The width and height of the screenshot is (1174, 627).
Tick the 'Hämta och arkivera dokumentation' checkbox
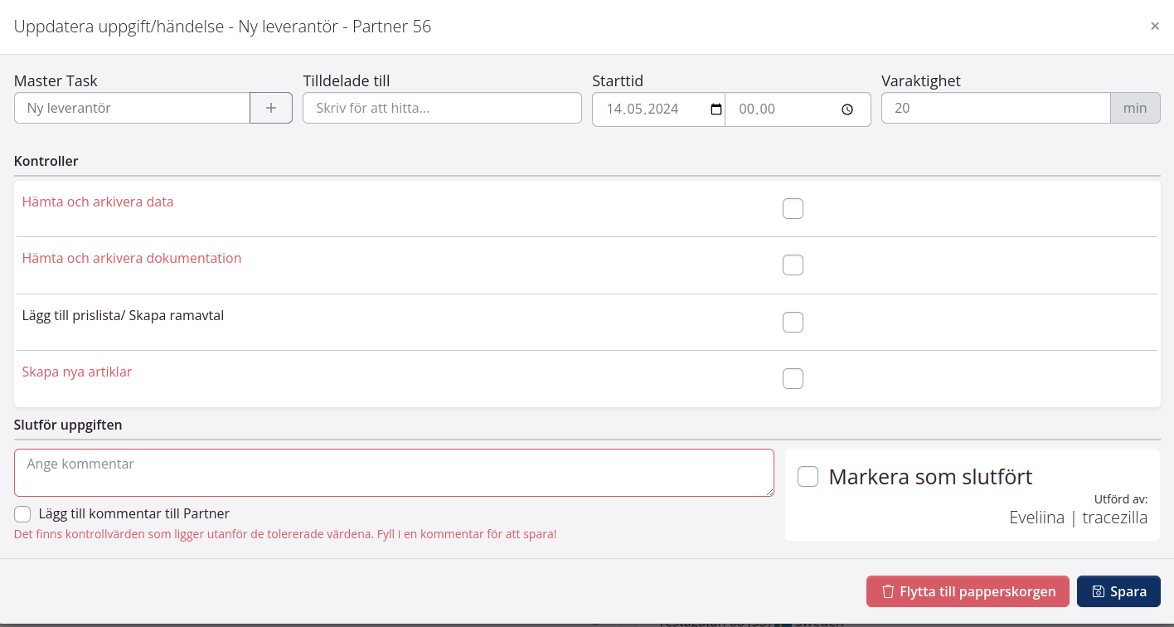(x=793, y=265)
